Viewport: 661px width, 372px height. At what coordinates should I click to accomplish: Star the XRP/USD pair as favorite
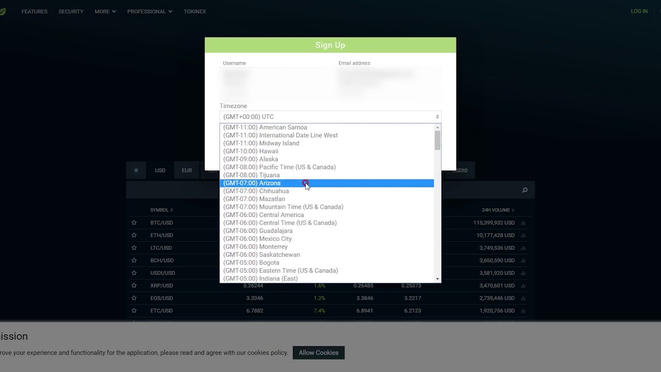134,286
